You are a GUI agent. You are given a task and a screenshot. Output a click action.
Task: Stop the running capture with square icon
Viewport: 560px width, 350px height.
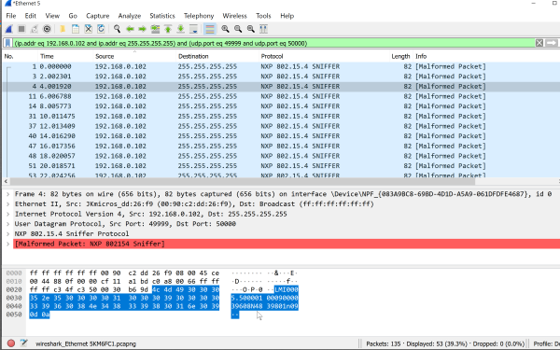tap(21, 29)
